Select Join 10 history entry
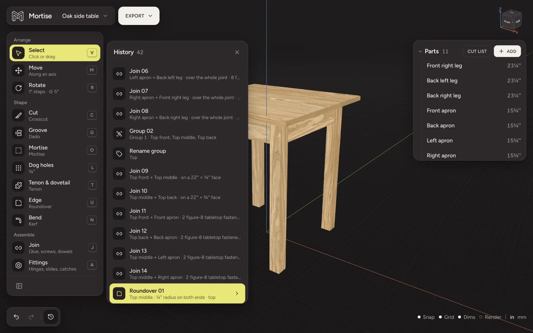 point(177,194)
